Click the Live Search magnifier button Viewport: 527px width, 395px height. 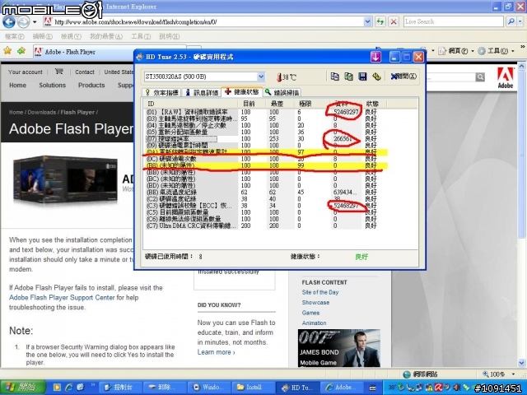click(511, 22)
